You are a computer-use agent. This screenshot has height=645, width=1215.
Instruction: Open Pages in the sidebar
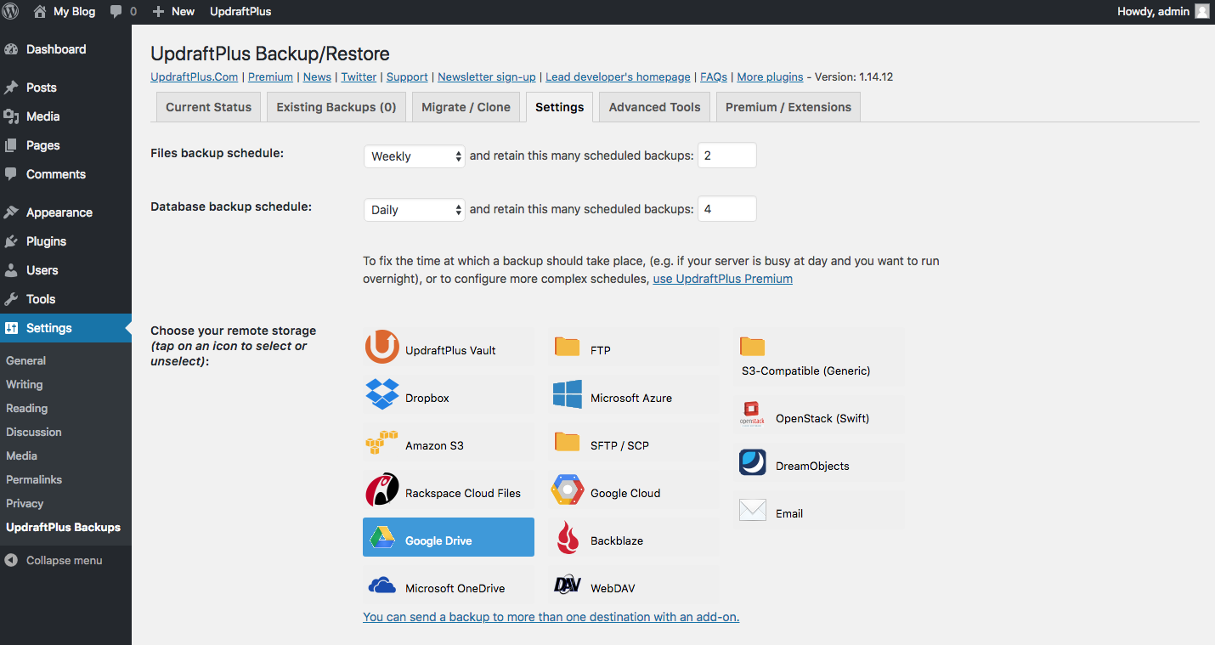click(65, 145)
